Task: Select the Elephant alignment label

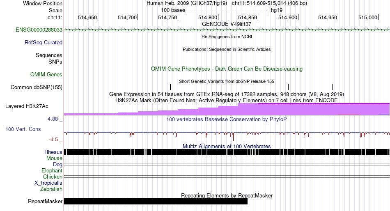Action: (x=52, y=170)
